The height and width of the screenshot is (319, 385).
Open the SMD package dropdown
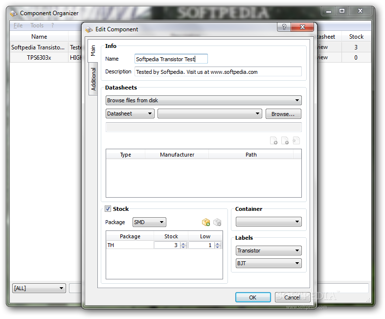pos(149,222)
